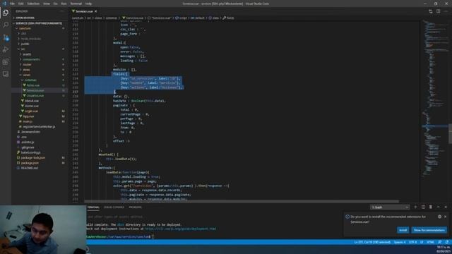
Task: Expand the router folder
Action: point(27,64)
